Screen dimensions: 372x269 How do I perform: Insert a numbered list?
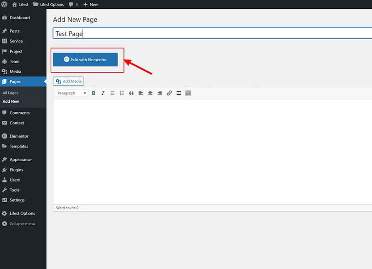pyautogui.click(x=122, y=93)
